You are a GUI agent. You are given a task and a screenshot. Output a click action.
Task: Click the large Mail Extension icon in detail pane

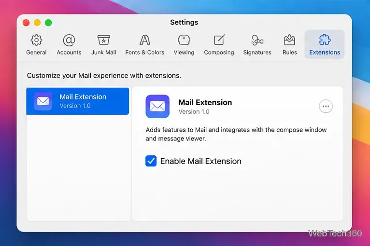coord(157,106)
